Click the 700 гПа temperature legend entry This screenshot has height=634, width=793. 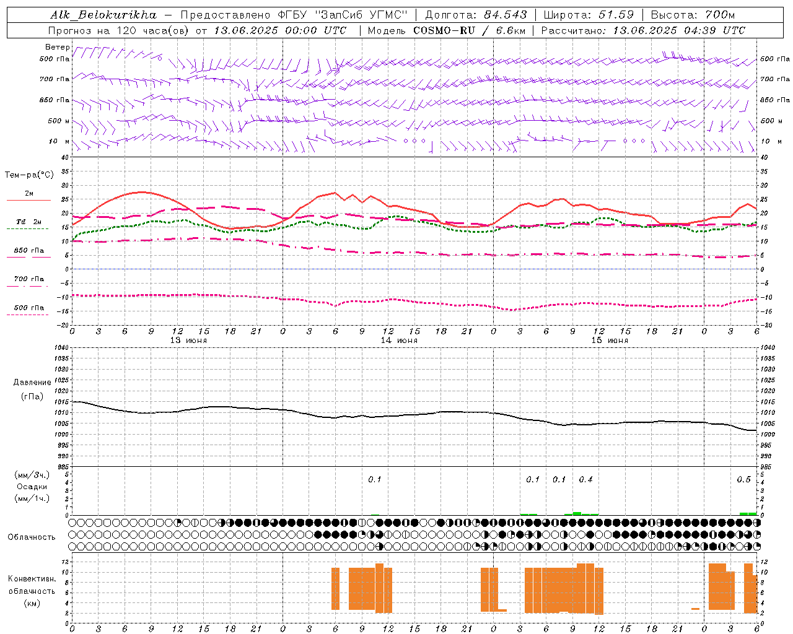(x=29, y=279)
